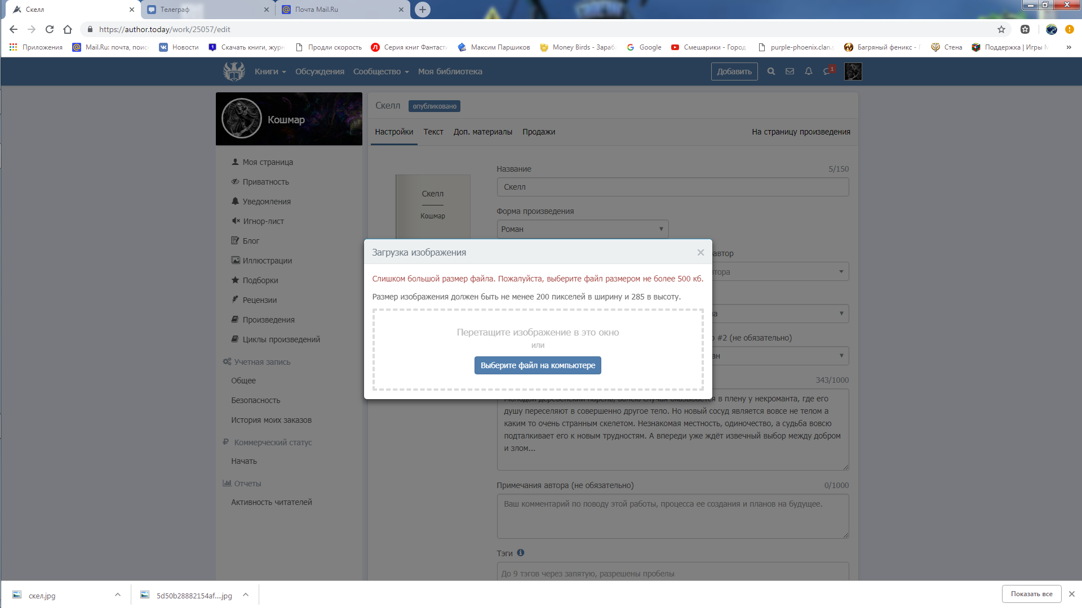Expand the скел.jpg download options chevron
The height and width of the screenshot is (608, 1082).
pos(118,594)
